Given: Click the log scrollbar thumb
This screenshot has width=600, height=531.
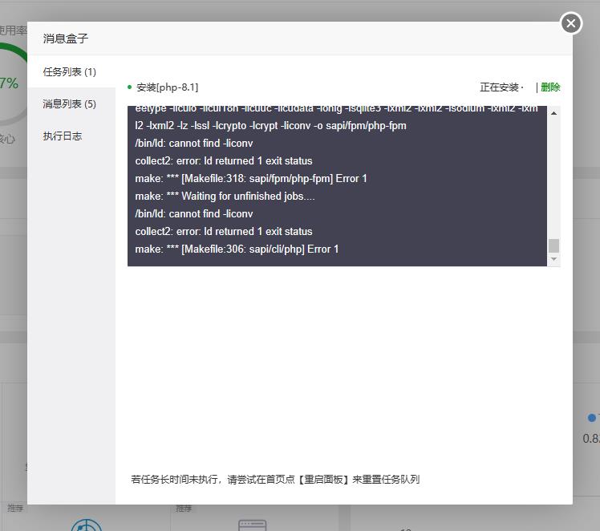Looking at the screenshot, I should point(553,245).
